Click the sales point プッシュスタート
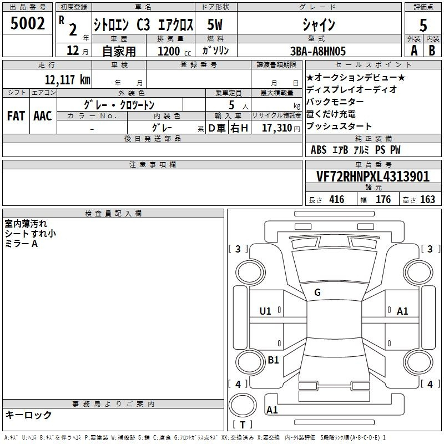Screen dimensions: 444x444 tap(339, 126)
